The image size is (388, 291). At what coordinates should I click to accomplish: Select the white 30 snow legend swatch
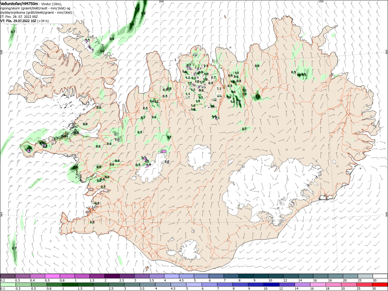tap(380, 276)
